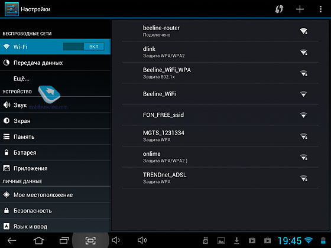Open the 19:45 clock status panel
Screen dimensions: 331x248
point(290,241)
